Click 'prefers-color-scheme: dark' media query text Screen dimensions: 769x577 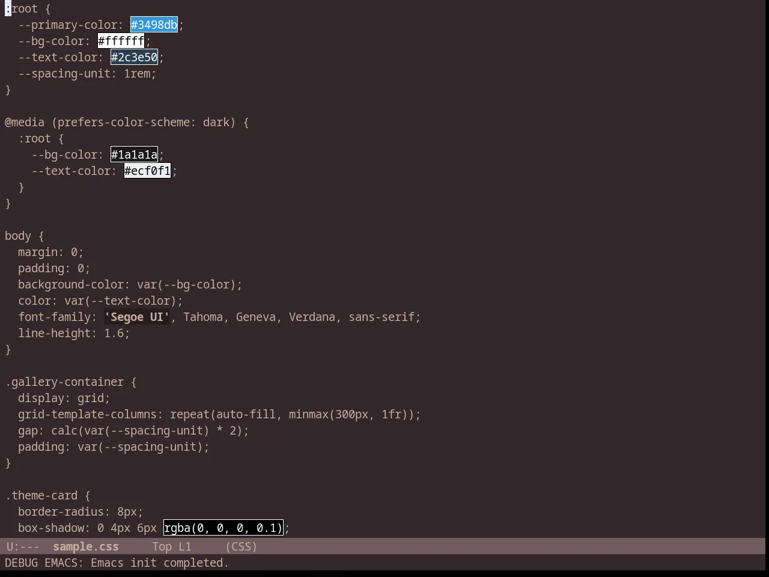pos(144,122)
